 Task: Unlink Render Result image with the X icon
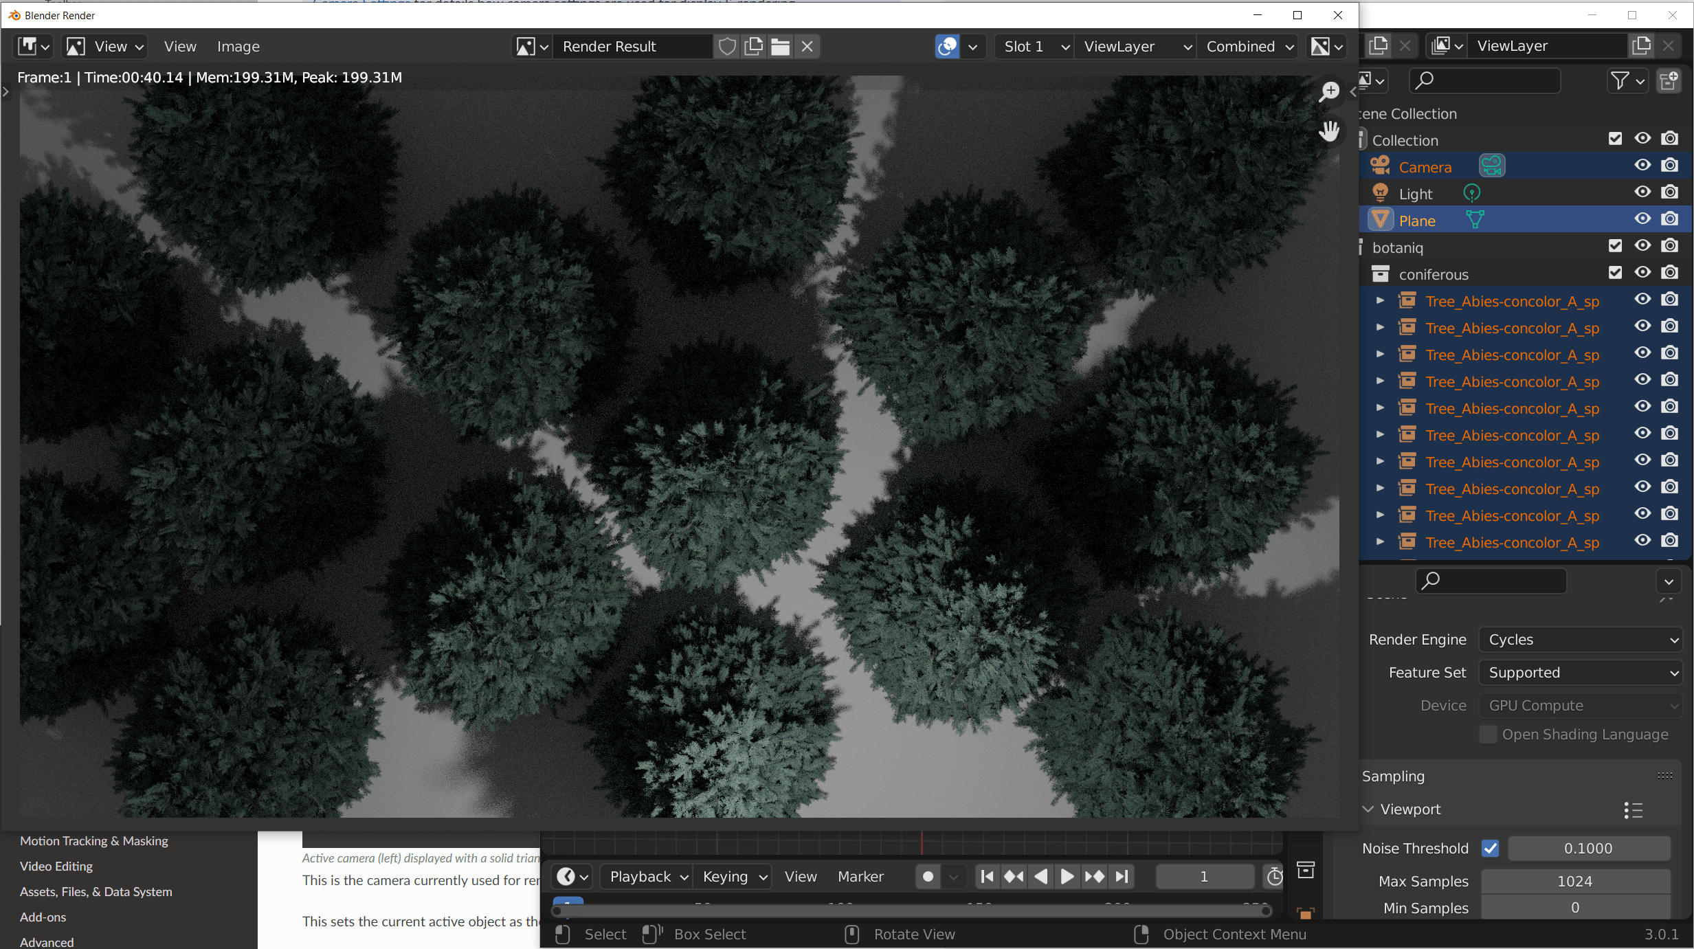(x=807, y=47)
